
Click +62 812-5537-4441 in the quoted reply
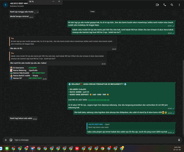coord(96,124)
